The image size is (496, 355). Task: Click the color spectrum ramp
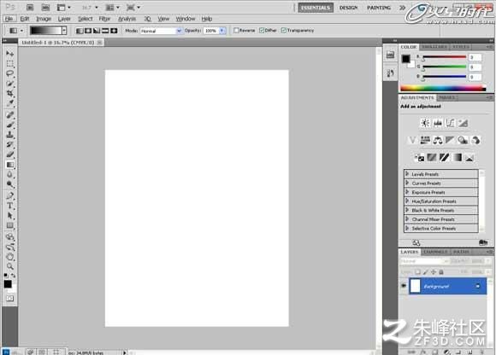click(443, 89)
